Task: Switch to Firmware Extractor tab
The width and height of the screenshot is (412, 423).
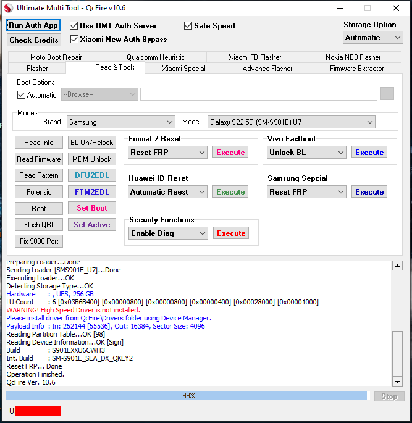Action: click(x=356, y=69)
